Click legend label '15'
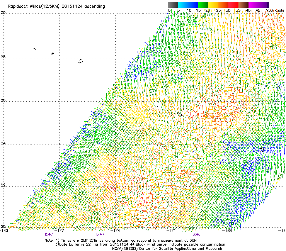286x251 pixels. (198, 10)
